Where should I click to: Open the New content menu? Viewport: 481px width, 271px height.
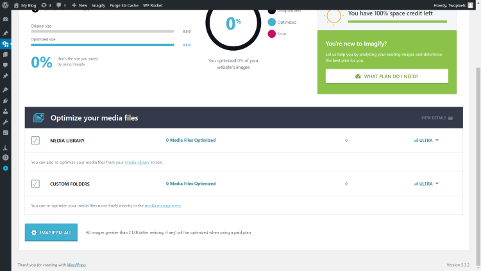tap(80, 5)
